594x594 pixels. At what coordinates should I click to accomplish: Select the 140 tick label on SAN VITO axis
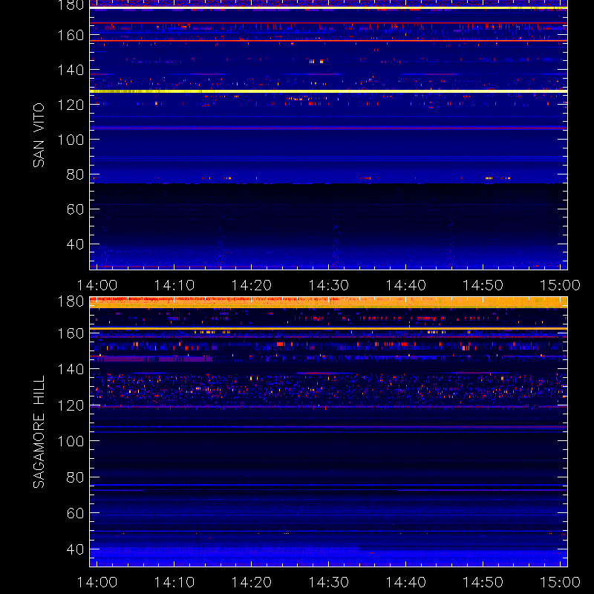pos(71,70)
